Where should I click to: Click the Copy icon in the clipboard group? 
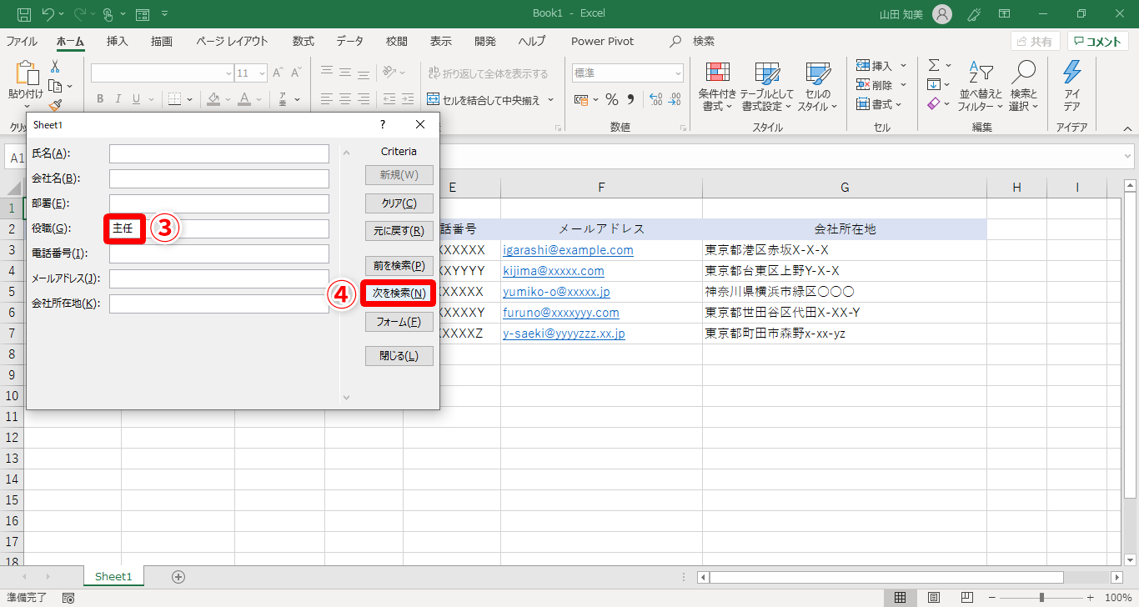tap(55, 86)
